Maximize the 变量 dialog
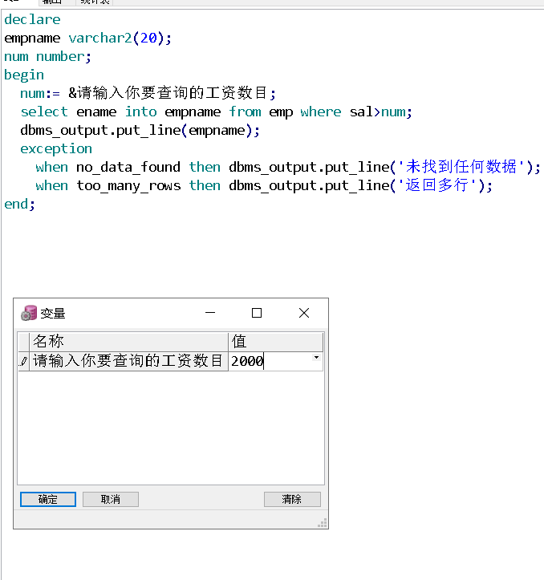 pyautogui.click(x=257, y=313)
